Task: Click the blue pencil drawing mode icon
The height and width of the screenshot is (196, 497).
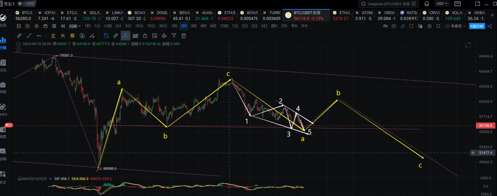Action: pos(403,26)
